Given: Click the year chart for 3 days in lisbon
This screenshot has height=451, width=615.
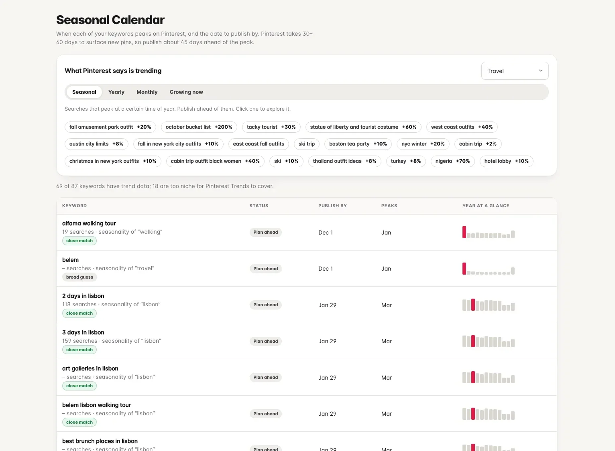Looking at the screenshot, I should coord(489,341).
